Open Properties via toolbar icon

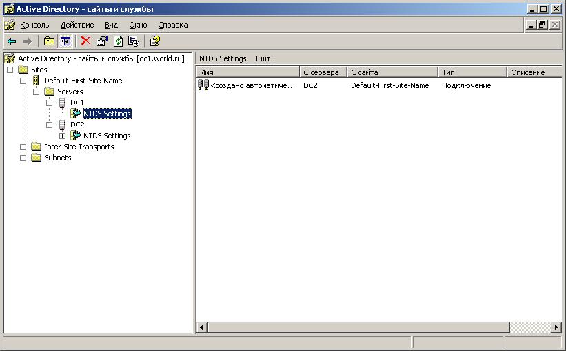(x=102, y=41)
